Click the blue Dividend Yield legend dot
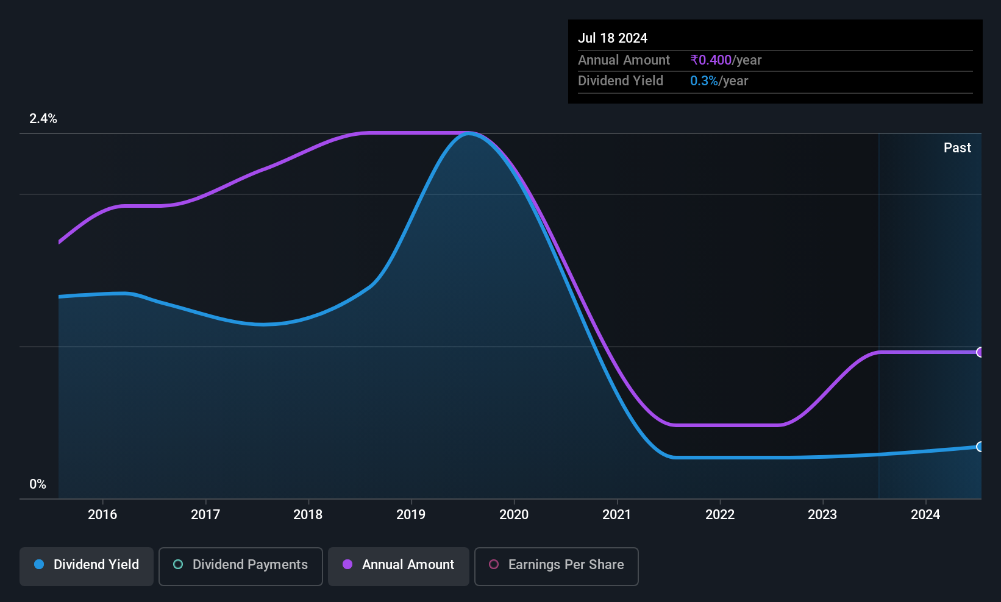This screenshot has width=1001, height=602. 39,565
